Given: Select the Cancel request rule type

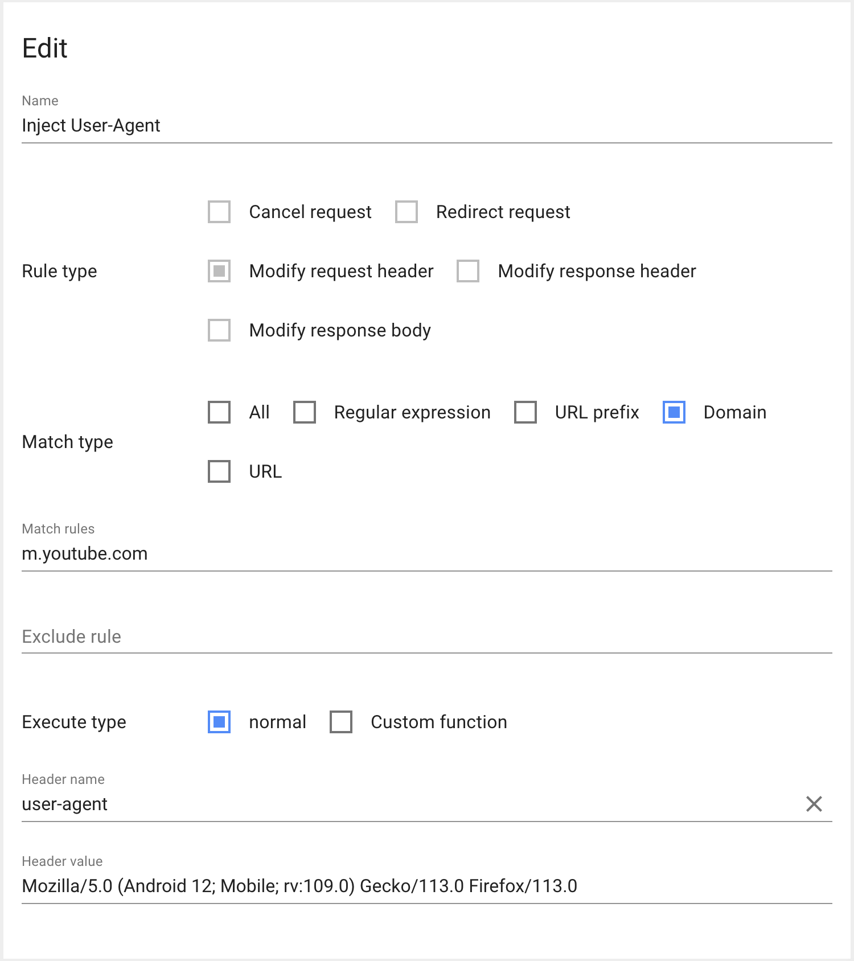Looking at the screenshot, I should 219,212.
